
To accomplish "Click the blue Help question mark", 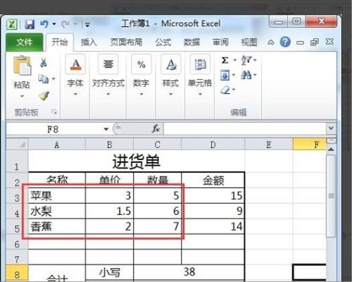I will click(x=285, y=42).
